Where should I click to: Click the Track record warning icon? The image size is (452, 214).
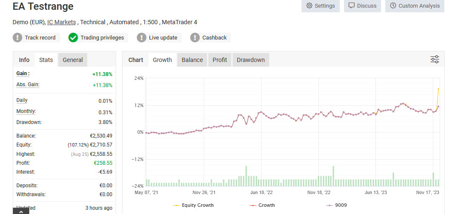click(18, 38)
